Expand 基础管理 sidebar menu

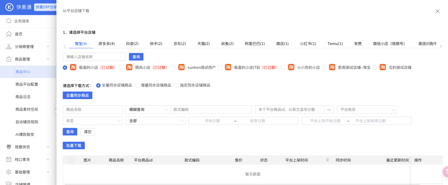tap(48, 172)
